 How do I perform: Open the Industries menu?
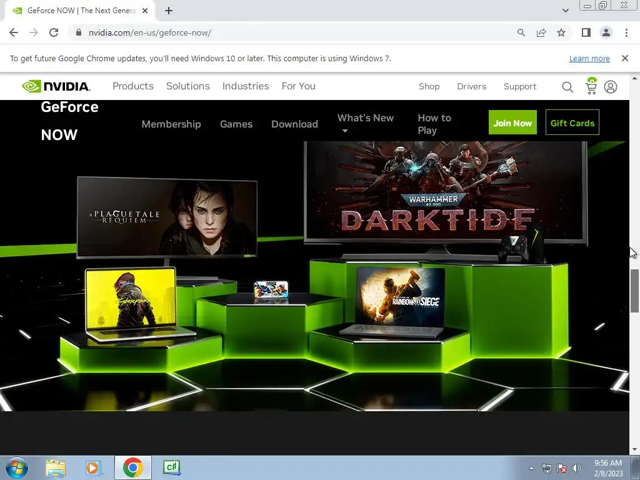pyautogui.click(x=246, y=86)
